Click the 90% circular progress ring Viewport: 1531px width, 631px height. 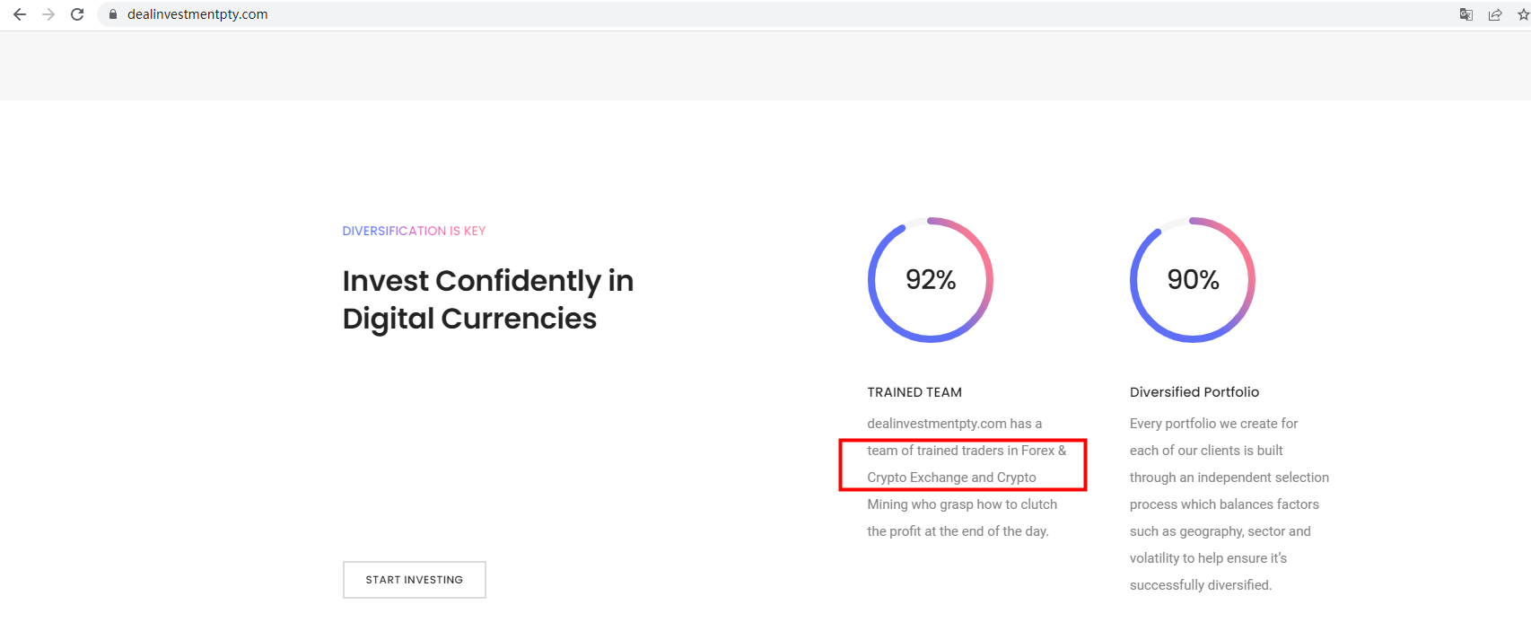click(1193, 279)
